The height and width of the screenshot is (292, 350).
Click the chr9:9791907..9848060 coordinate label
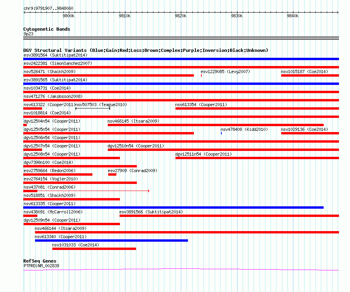pyautogui.click(x=48, y=8)
